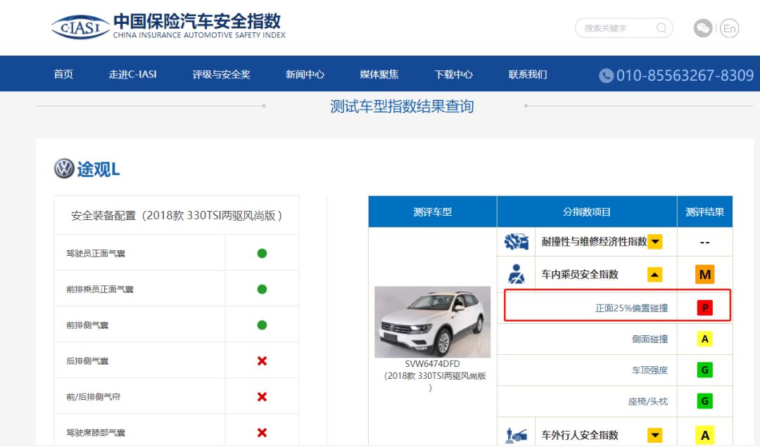Click the WeChat icon in the header

coord(702,28)
